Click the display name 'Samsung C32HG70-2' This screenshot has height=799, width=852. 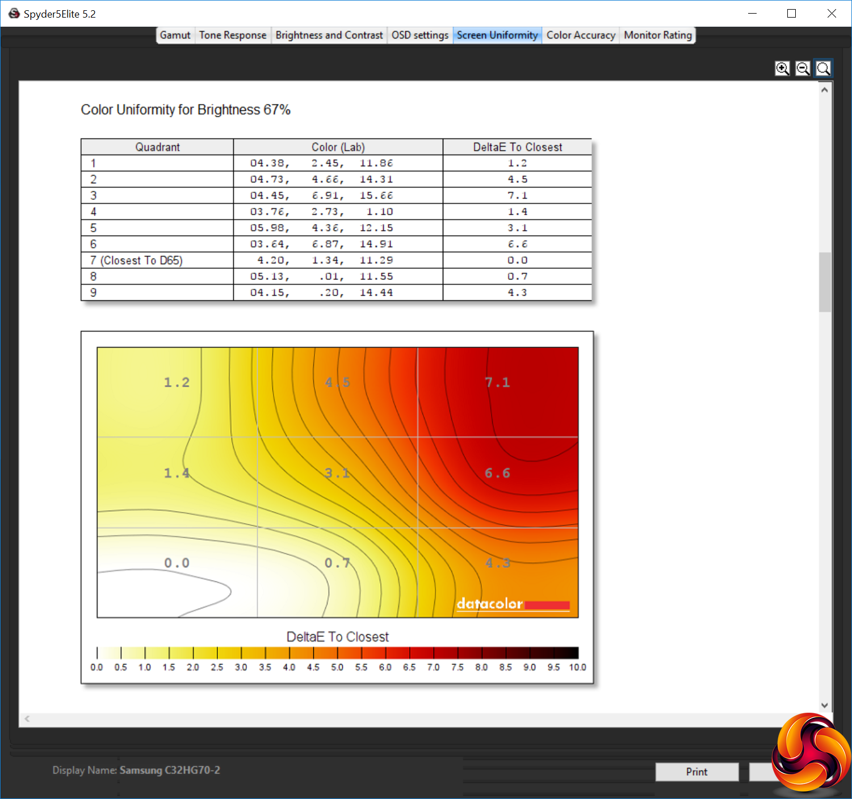click(170, 771)
